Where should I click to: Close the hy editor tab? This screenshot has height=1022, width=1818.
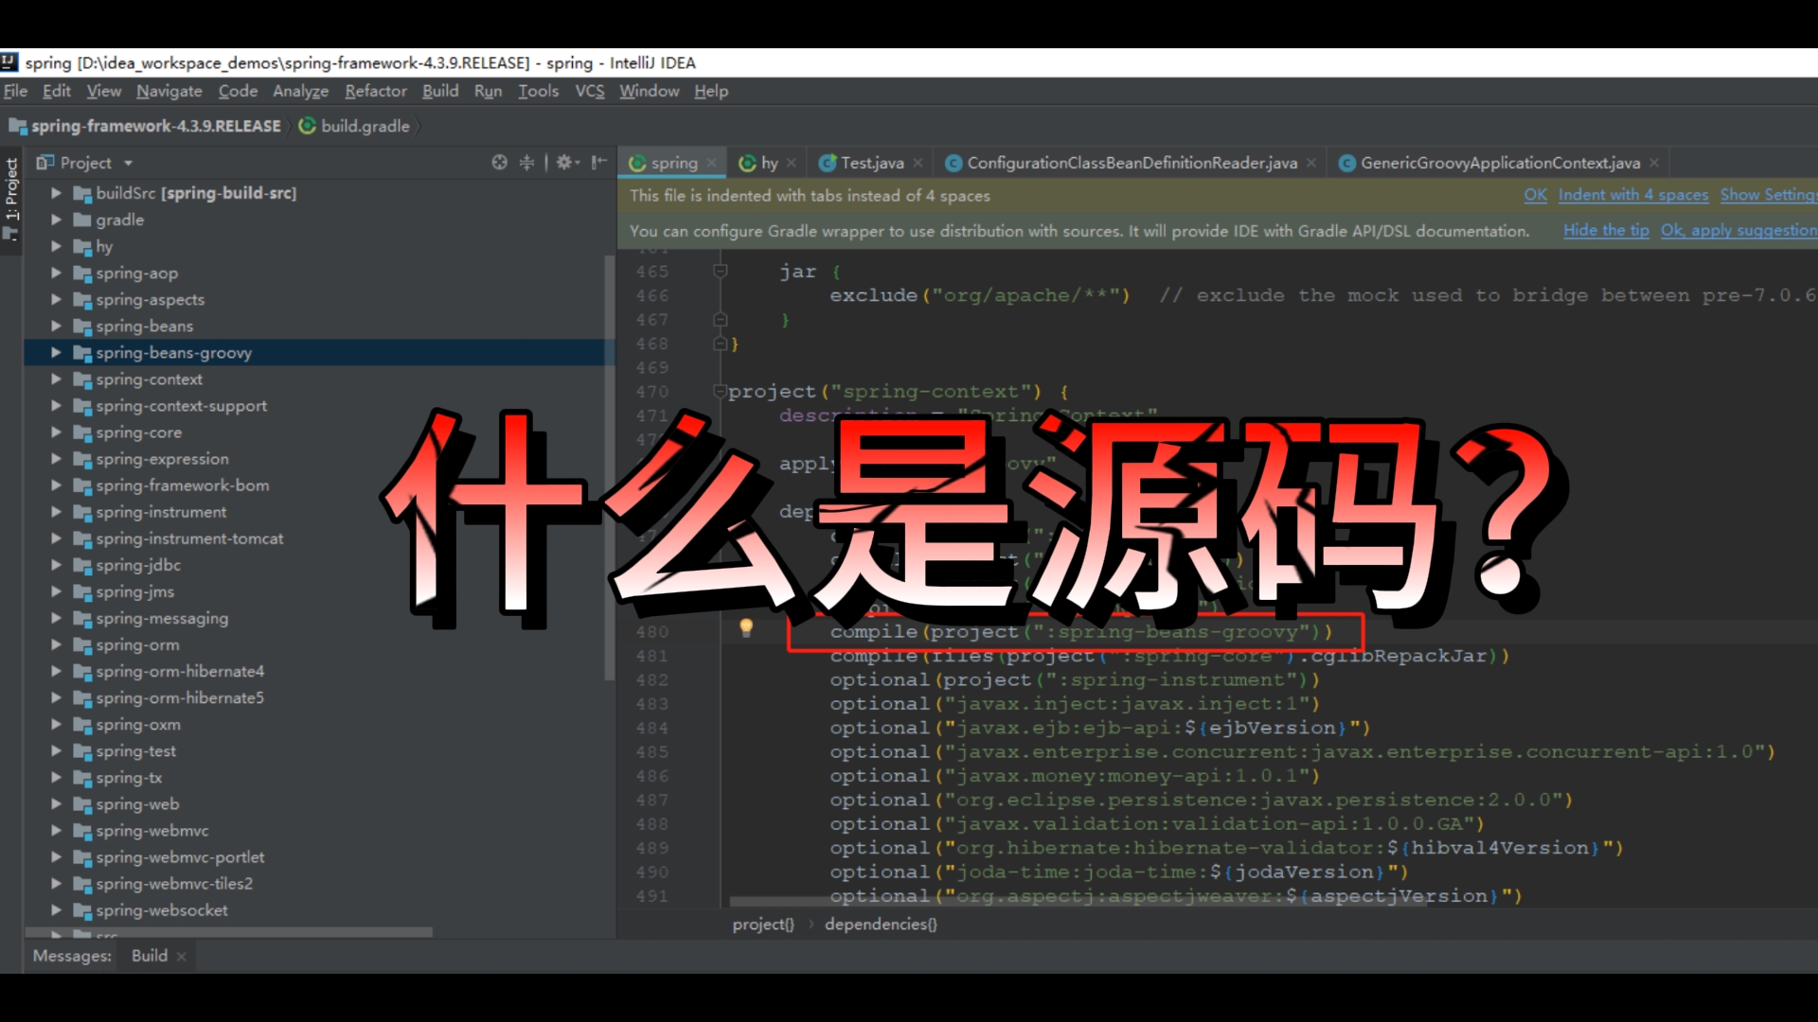coord(792,163)
